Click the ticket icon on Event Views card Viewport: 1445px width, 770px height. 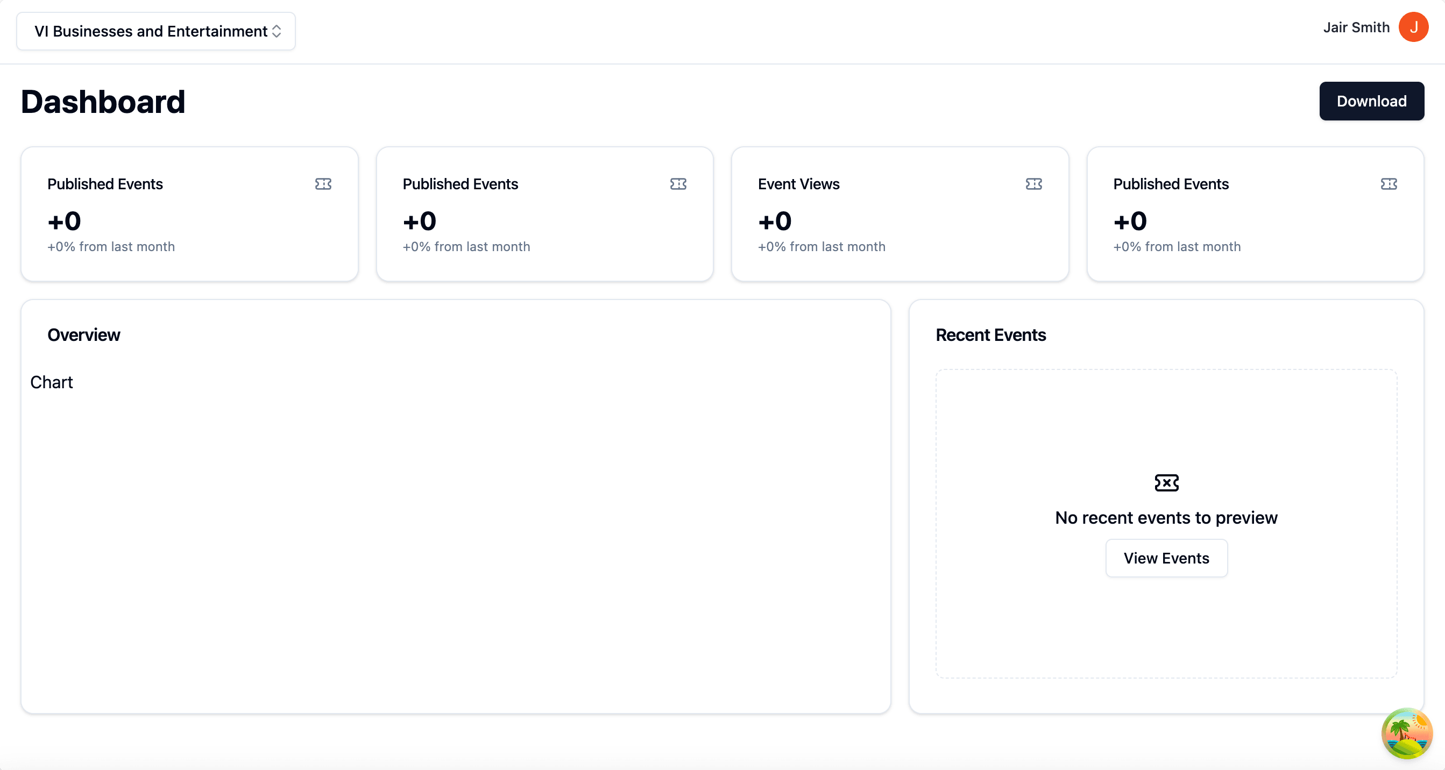pos(1034,184)
